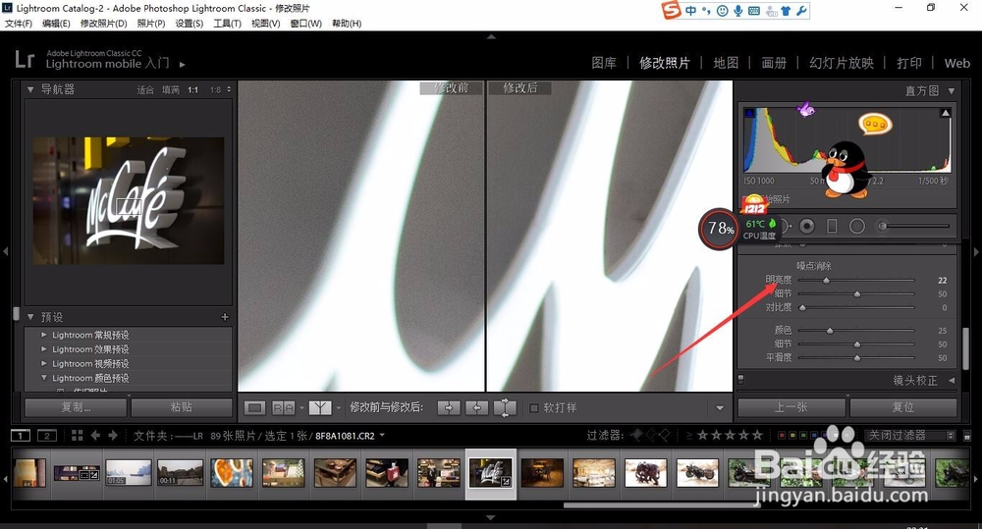Toggle filter lock switch at far right
The height and width of the screenshot is (529, 982).
pyautogui.click(x=967, y=435)
